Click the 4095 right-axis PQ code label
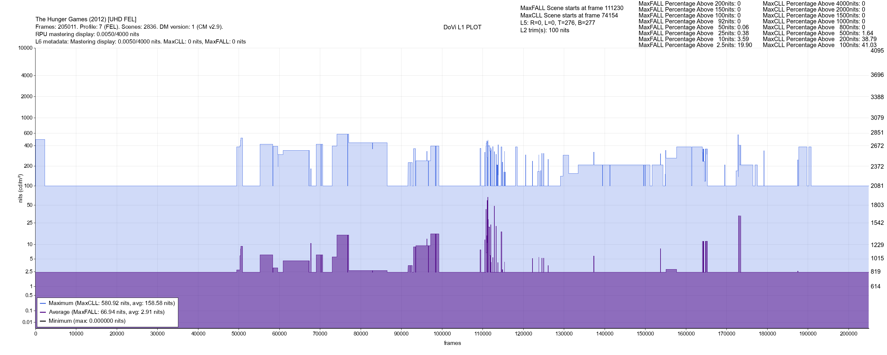This screenshot has width=887, height=355. [x=877, y=51]
